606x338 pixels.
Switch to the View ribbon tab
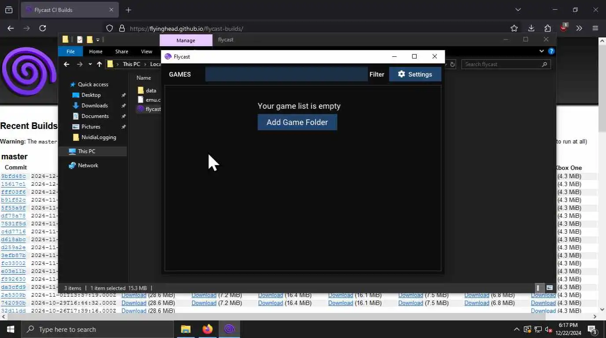pyautogui.click(x=146, y=51)
